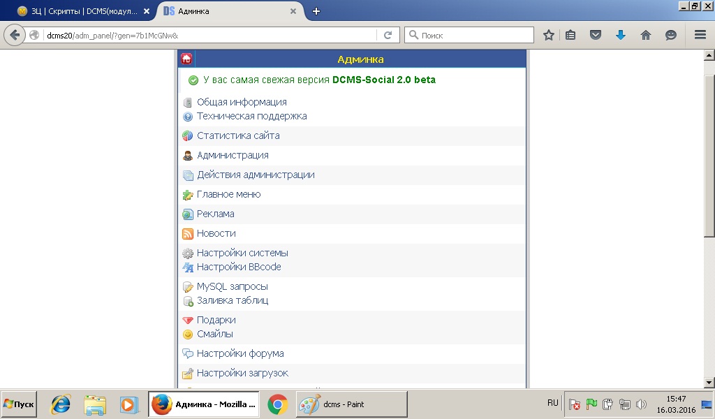This screenshot has width=715, height=419.
Task: Close the Админка tab
Action: click(x=293, y=11)
